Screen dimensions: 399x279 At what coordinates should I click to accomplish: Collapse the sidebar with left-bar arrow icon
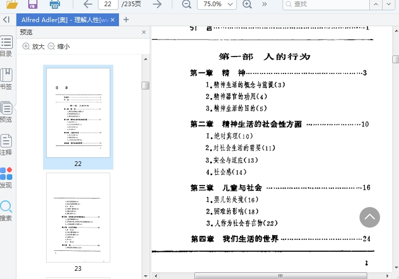pos(6,20)
